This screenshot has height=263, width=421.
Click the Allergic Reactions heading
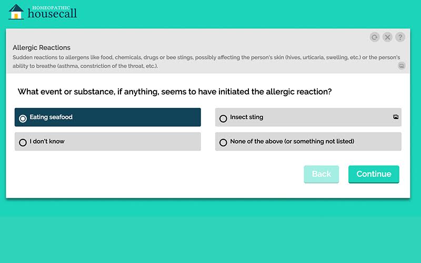(x=42, y=47)
